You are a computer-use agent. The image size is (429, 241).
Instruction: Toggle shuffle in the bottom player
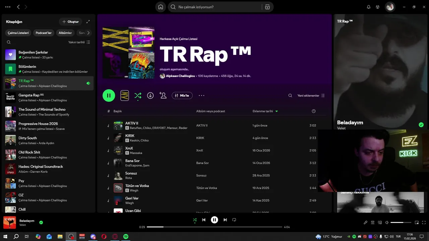point(195,220)
